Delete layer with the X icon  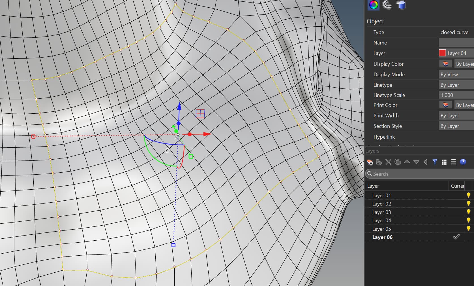point(388,162)
